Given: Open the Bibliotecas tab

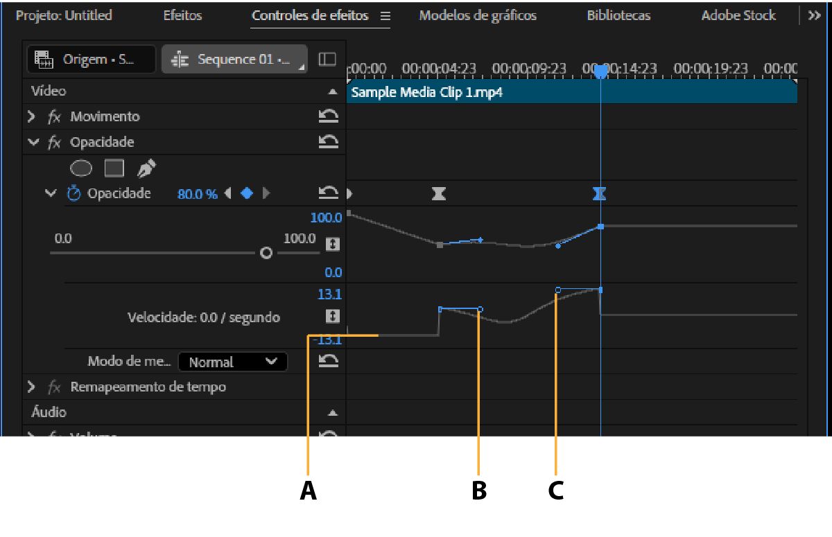Looking at the screenshot, I should 618,15.
